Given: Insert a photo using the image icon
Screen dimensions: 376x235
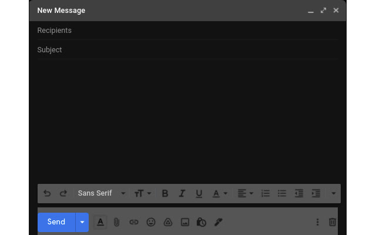Looking at the screenshot, I should tap(185, 222).
